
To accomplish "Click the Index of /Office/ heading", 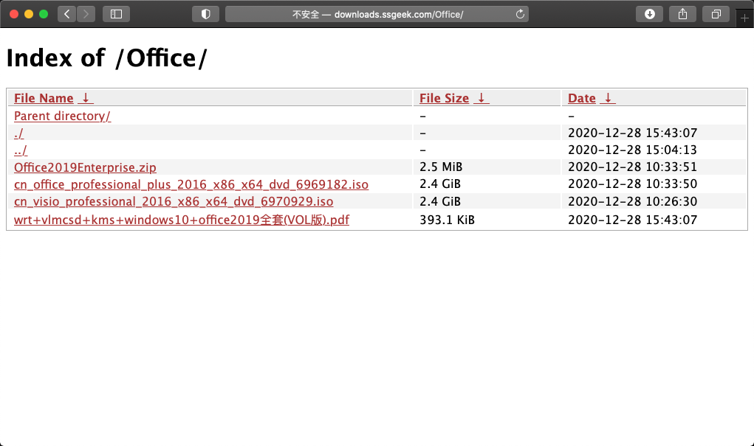I will tap(107, 58).
